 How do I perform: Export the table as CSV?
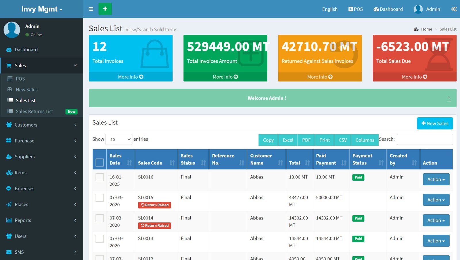pos(343,140)
